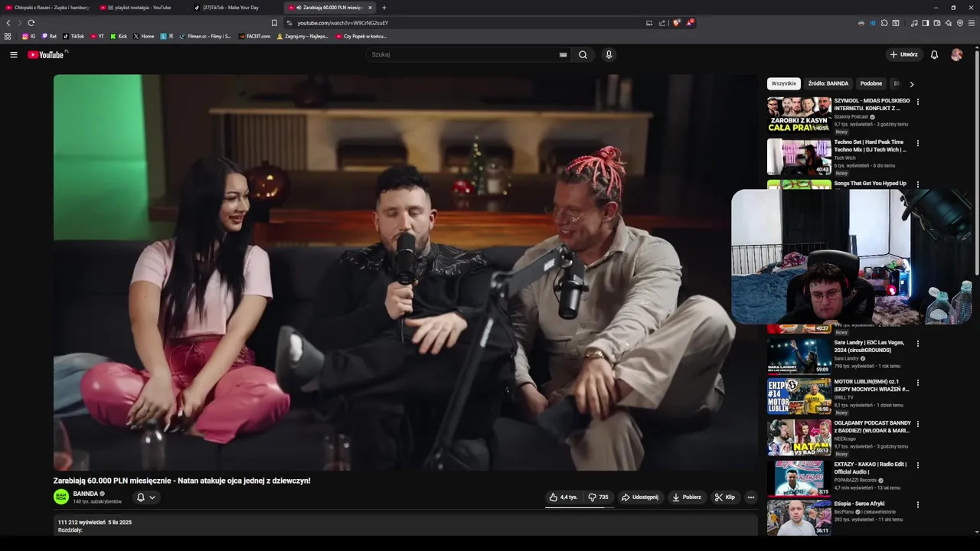Viewport: 980px width, 551px height.
Task: Go to YouTube home via logo
Action: tap(46, 54)
